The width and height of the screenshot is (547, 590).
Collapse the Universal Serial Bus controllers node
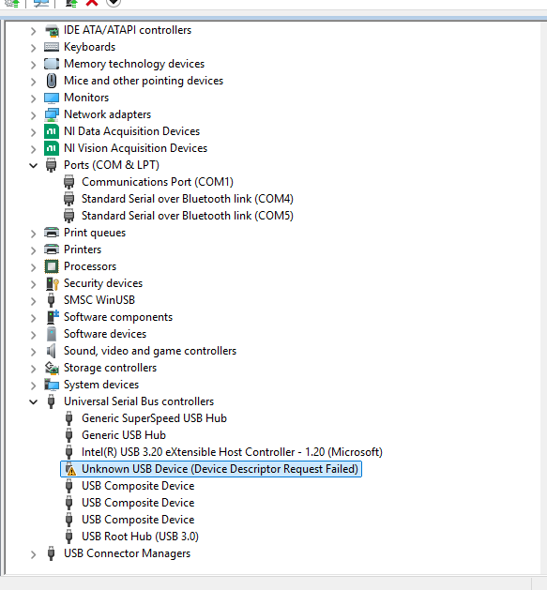pyautogui.click(x=33, y=401)
